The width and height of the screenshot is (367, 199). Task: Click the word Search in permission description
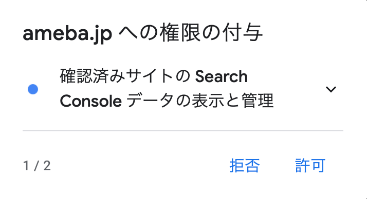222,76
